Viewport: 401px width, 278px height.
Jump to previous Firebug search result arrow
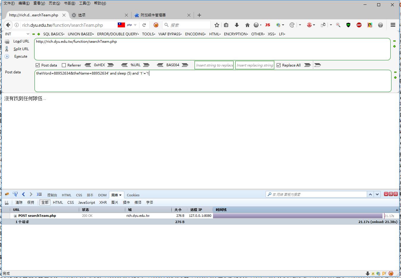point(370,194)
